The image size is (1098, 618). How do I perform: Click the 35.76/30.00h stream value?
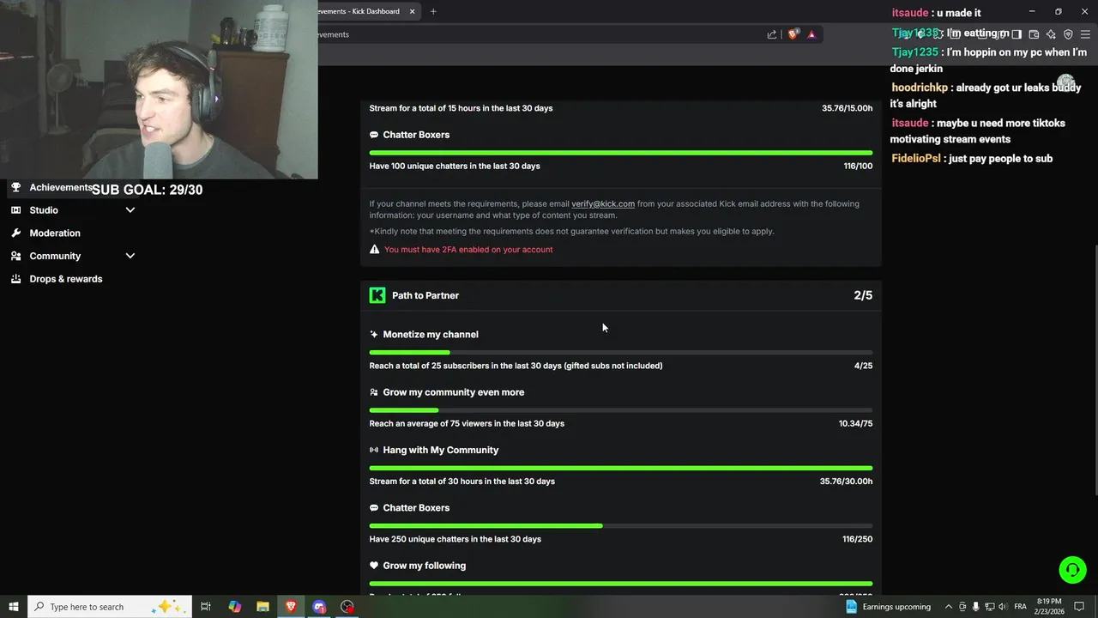click(x=846, y=482)
